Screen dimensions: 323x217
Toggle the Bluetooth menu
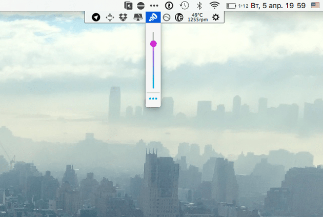coord(199,5)
